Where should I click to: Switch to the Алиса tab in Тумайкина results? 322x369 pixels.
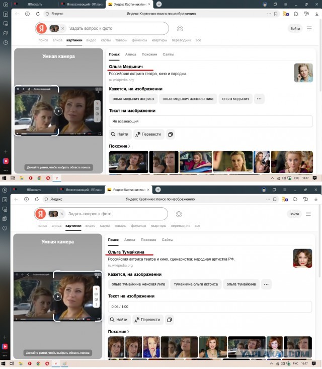point(130,240)
